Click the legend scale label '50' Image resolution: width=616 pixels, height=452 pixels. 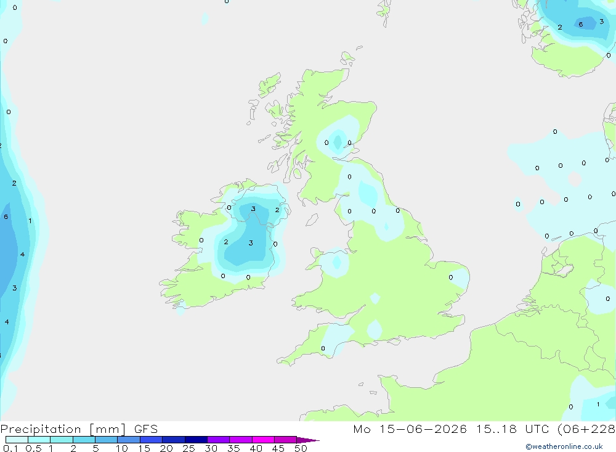301,448
